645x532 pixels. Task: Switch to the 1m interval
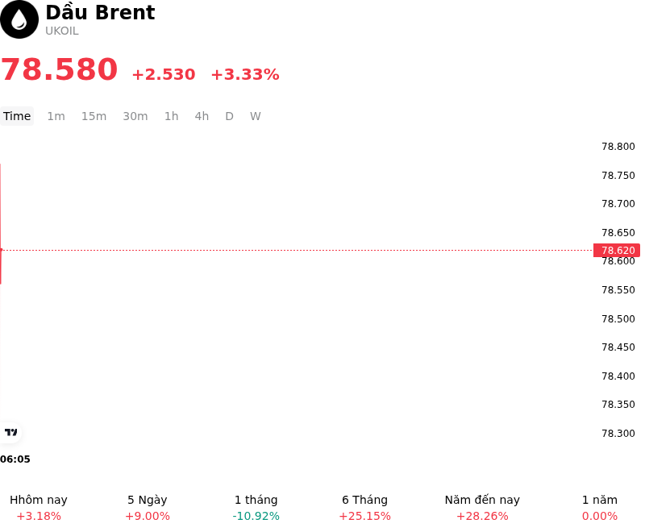click(x=56, y=116)
